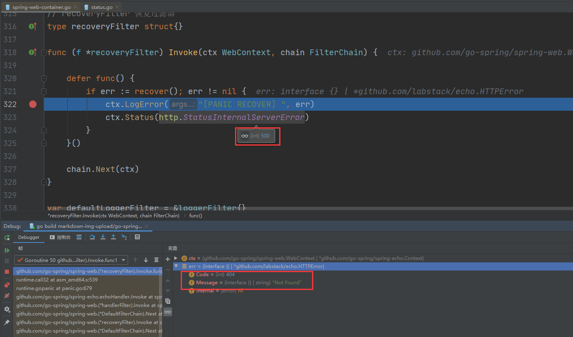Click the fold end marker at line 324
Viewport: 573px width, 337px height.
pos(44,130)
